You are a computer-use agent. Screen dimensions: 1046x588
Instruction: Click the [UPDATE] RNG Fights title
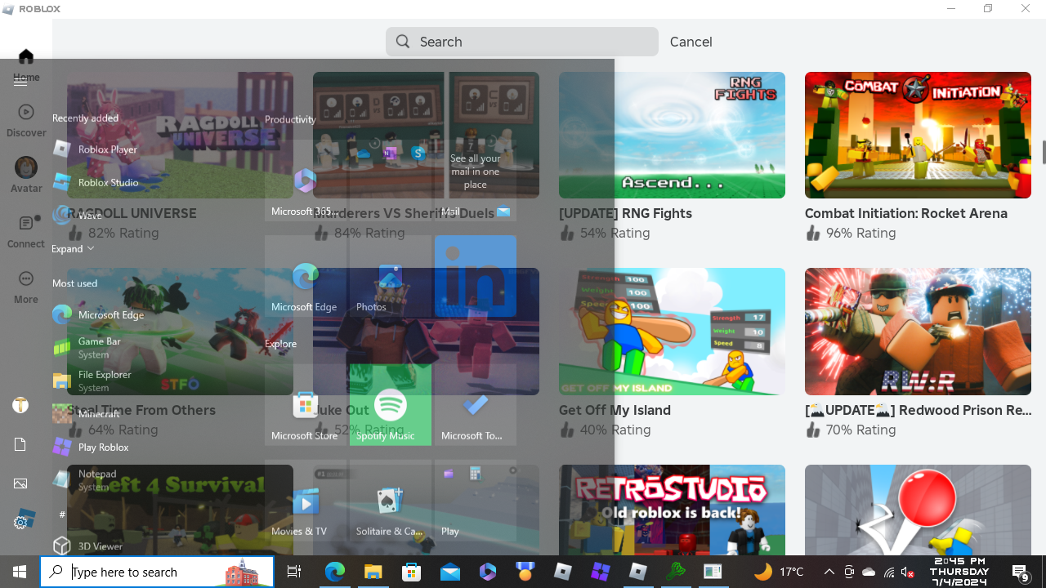pyautogui.click(x=625, y=213)
